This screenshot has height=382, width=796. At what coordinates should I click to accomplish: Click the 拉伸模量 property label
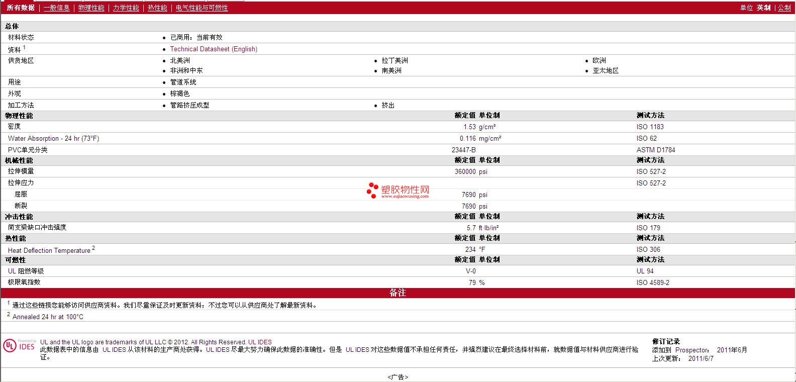[21, 171]
